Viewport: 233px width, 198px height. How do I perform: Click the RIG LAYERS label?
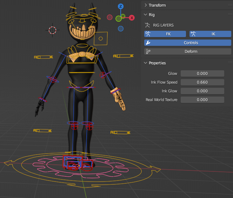[163, 25]
